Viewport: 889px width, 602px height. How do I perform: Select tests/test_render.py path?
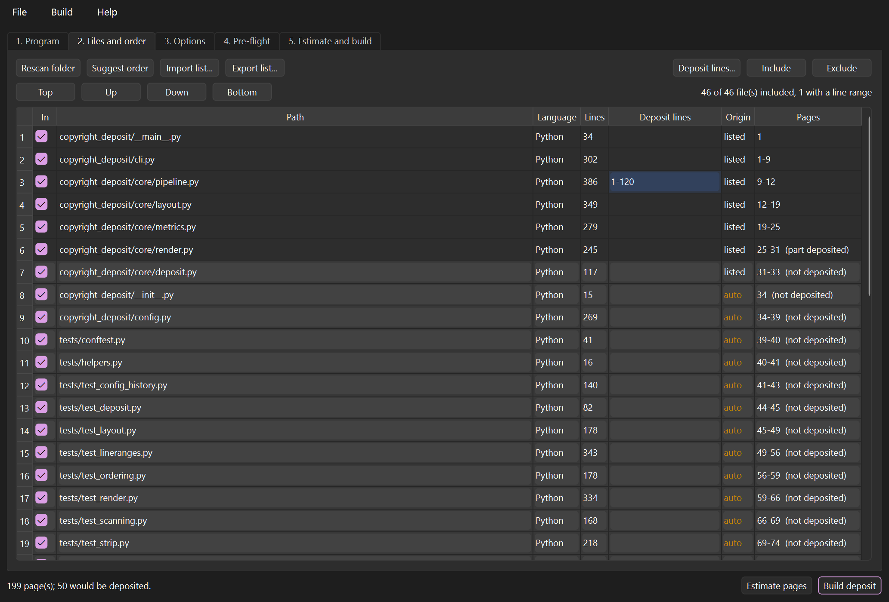click(99, 498)
